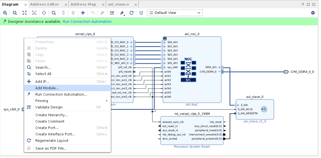321x158 pixels.
Task: Click the Regenerate Layout circular arrow in toolbar
Action: tap(131, 13)
